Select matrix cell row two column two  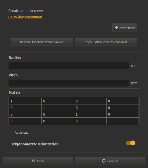tap(58, 108)
